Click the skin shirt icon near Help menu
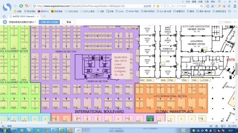Screen dimensions: 238x133 point(219,1)
